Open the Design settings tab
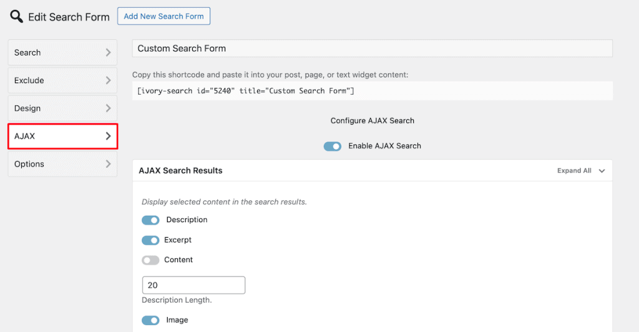This screenshot has width=639, height=332. pos(62,109)
